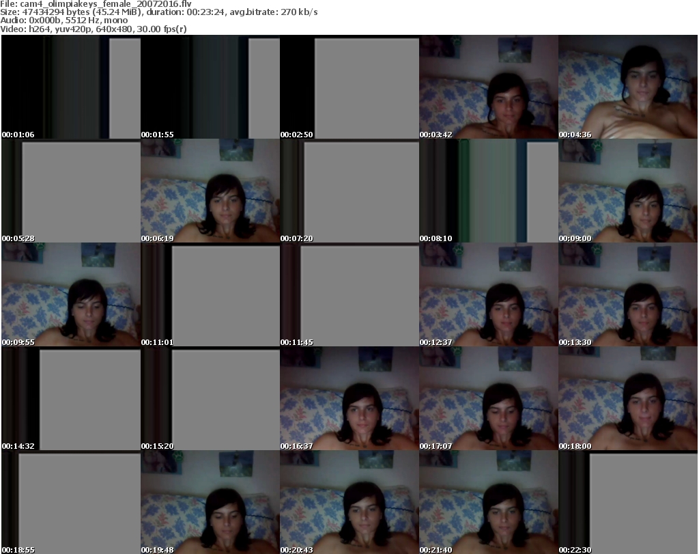Click the frame at 00:07:20
699x554 pixels.
tap(349, 191)
